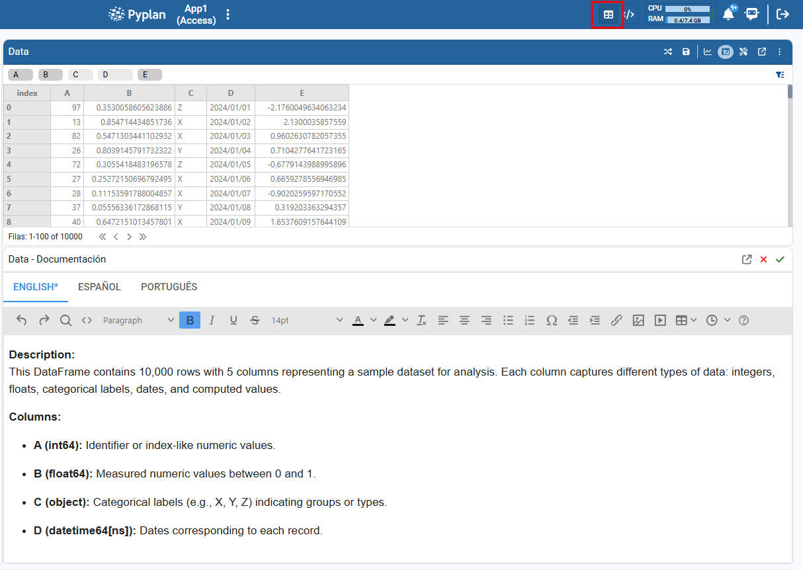
Task: Open the notifications bell
Action: pyautogui.click(x=728, y=14)
